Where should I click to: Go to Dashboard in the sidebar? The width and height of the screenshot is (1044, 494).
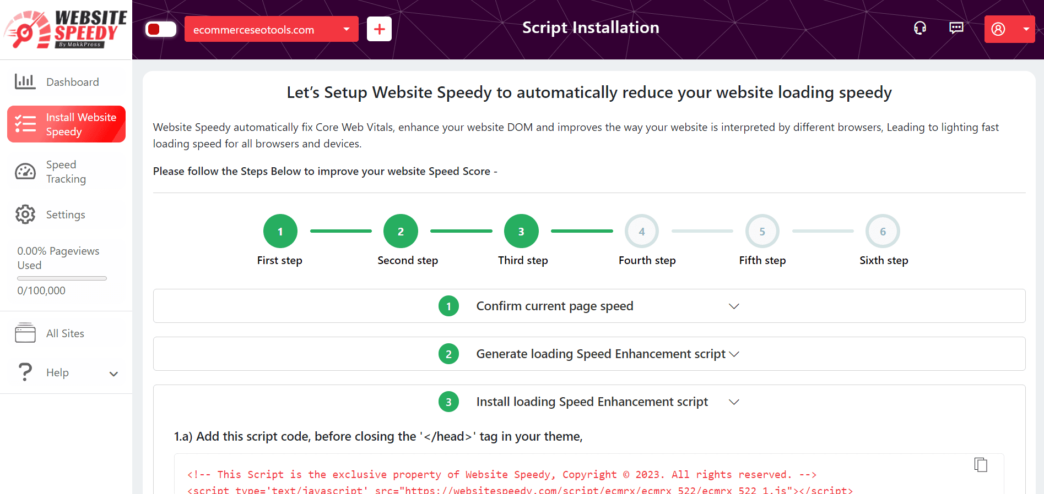point(66,82)
